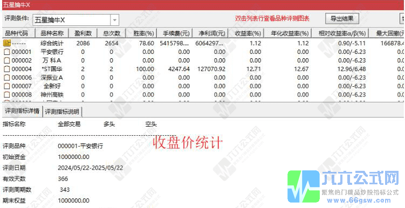
Task: Click the 六六公式网 logo icon
Action: click(x=303, y=186)
